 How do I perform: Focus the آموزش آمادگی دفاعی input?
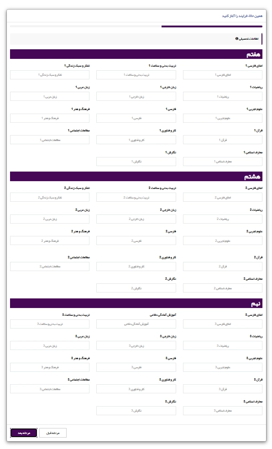(x=136, y=324)
